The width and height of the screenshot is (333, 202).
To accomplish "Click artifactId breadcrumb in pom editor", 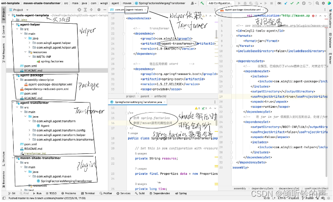I will tap(160, 96).
